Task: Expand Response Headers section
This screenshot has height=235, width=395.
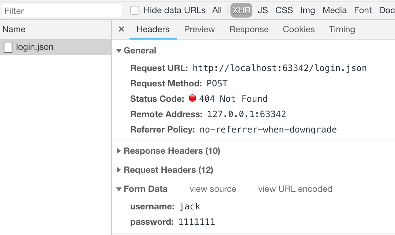Action: pyautogui.click(x=119, y=151)
